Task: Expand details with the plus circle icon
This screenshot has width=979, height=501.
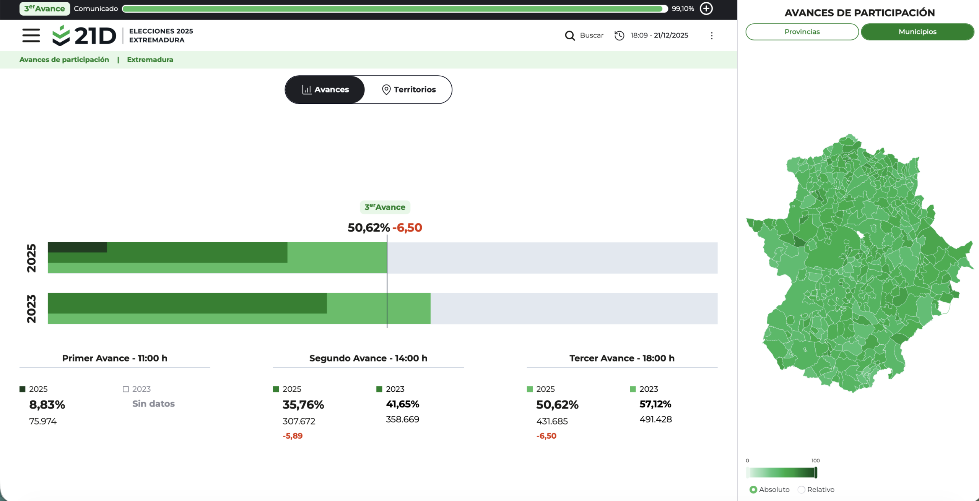Action: click(706, 8)
